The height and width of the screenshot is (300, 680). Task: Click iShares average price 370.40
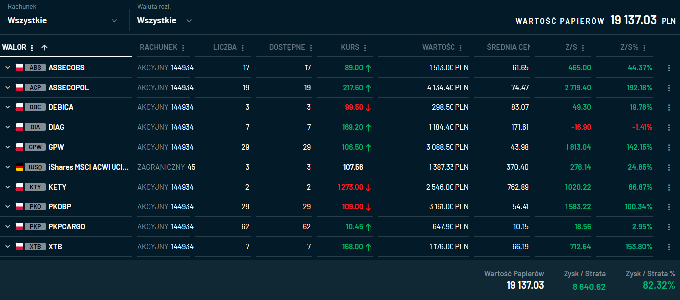[518, 167]
